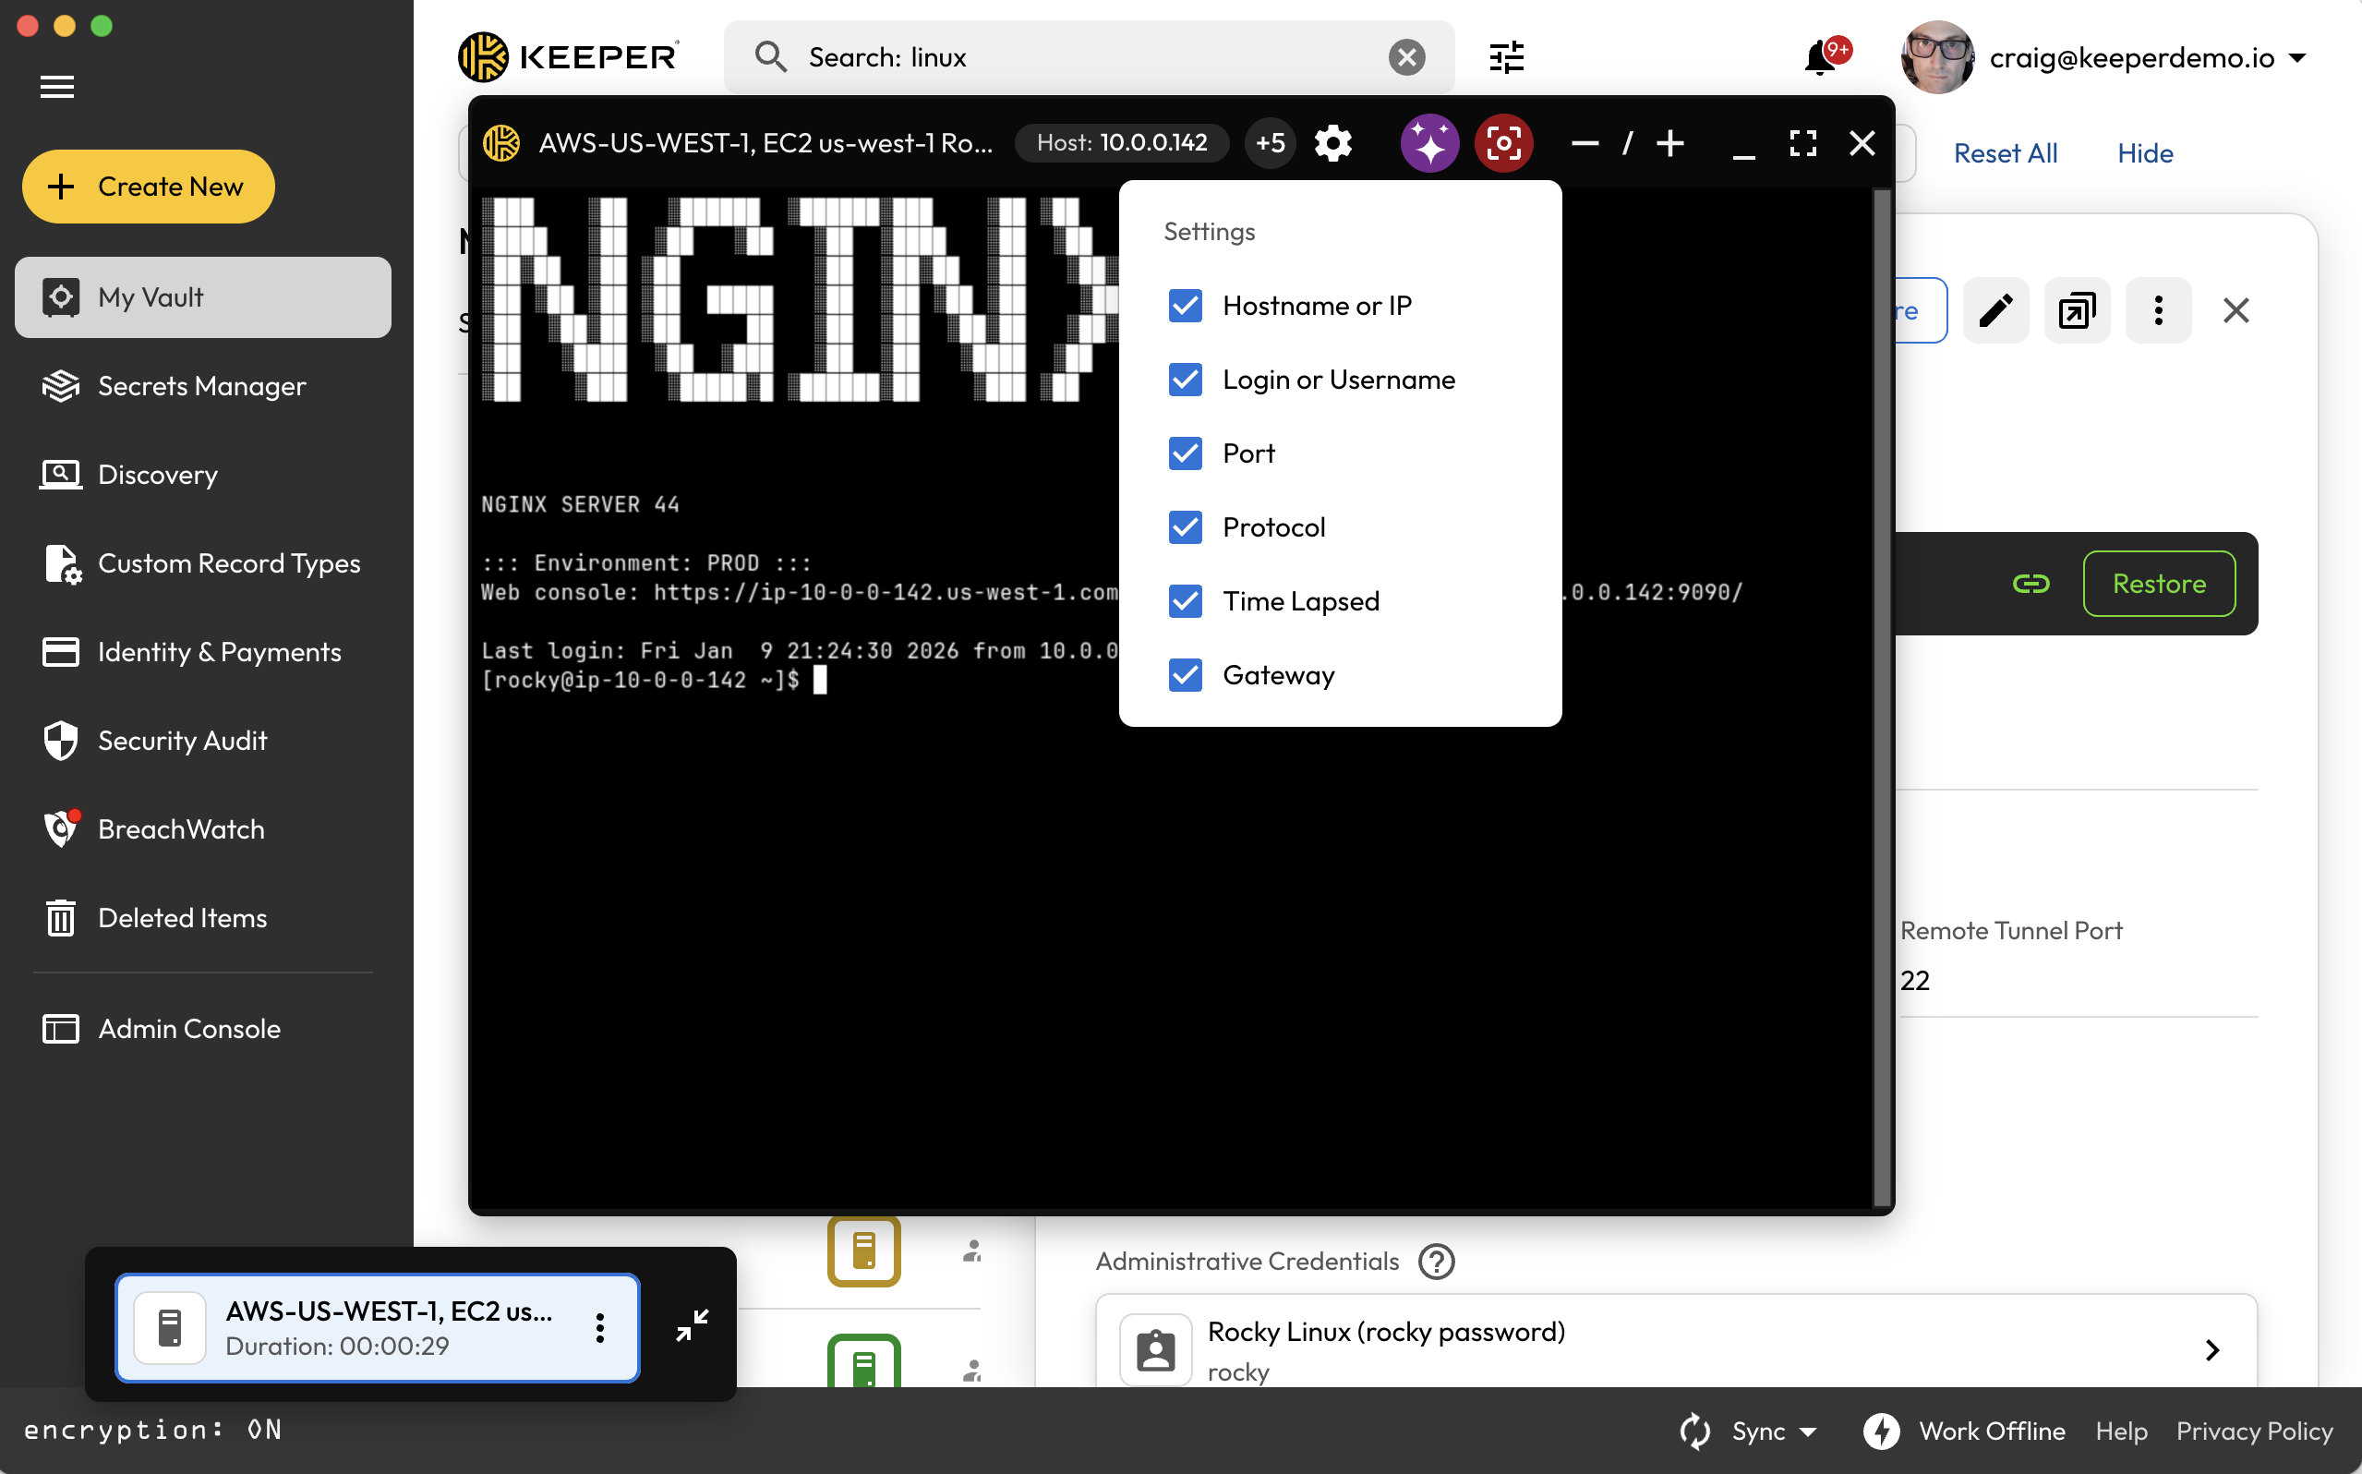
Task: Increase terminal font size with plus
Action: pos(1670,143)
